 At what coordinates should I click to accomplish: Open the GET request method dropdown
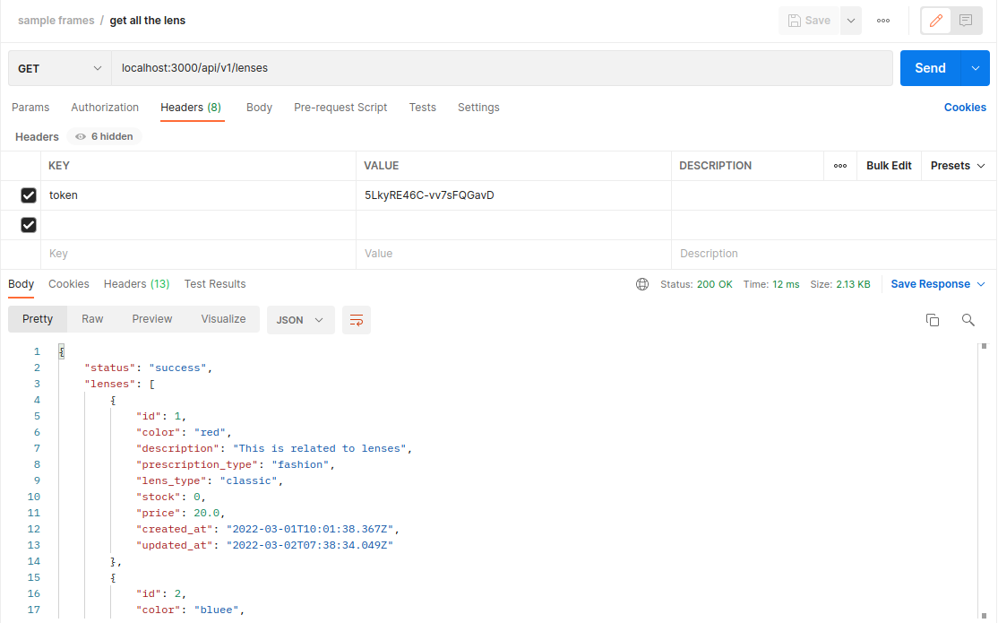[x=58, y=67]
